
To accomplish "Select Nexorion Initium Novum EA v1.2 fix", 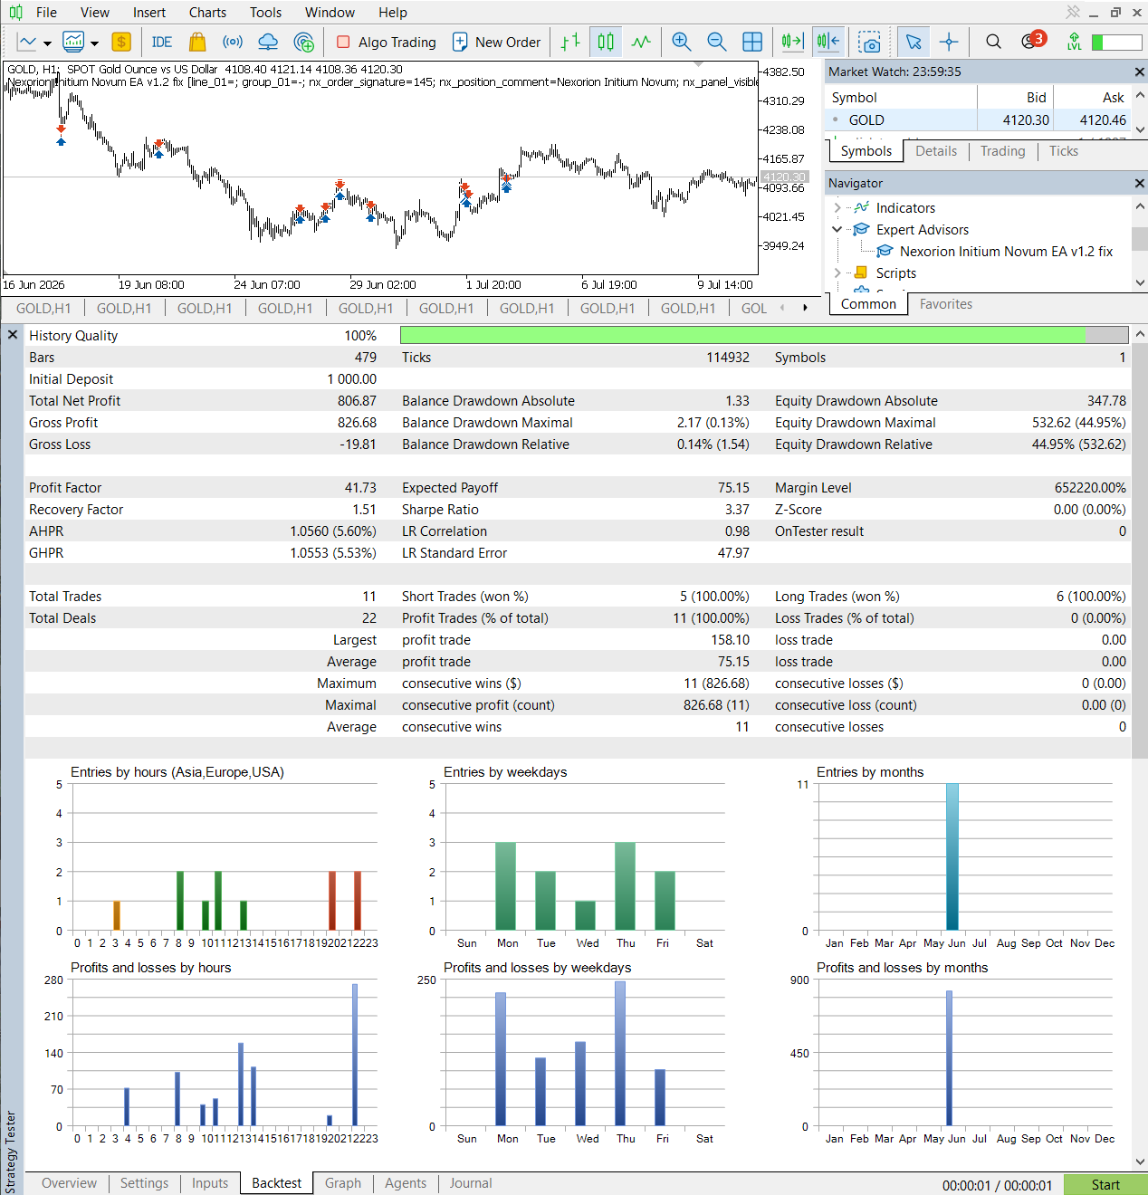I will 1006,251.
